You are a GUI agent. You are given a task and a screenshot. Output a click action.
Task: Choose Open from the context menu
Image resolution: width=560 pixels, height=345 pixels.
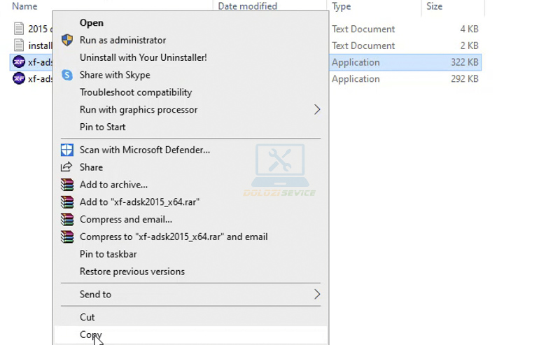pyautogui.click(x=92, y=23)
